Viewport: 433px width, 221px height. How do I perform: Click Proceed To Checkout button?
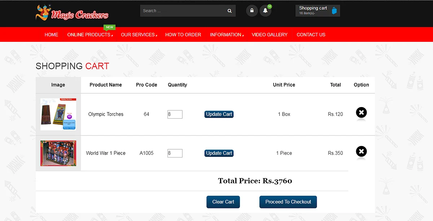coord(288,202)
